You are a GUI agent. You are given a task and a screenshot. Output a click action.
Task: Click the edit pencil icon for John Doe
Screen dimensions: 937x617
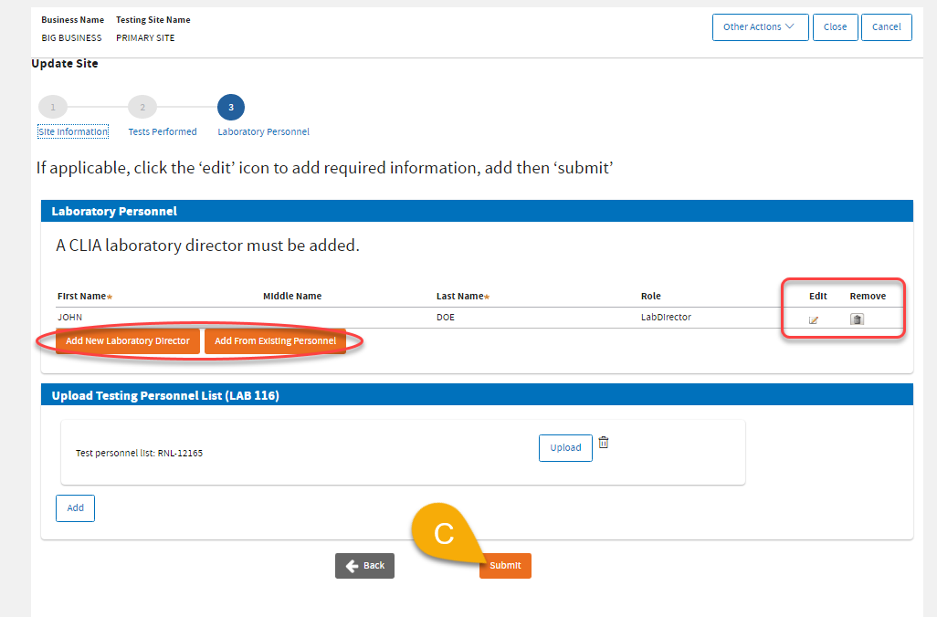(814, 319)
